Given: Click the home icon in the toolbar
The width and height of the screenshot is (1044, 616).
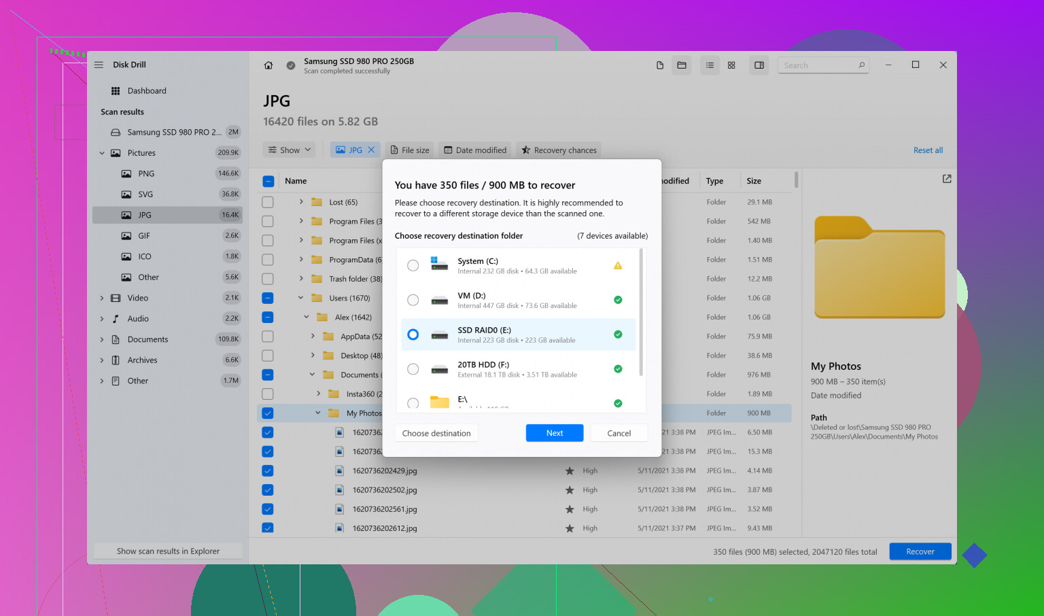Looking at the screenshot, I should [x=268, y=65].
